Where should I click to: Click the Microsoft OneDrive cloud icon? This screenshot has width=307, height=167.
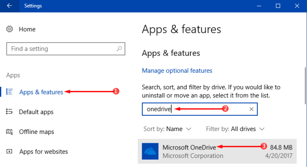click(150, 151)
